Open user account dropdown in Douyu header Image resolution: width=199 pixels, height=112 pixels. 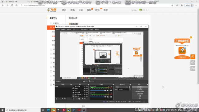tap(144, 10)
